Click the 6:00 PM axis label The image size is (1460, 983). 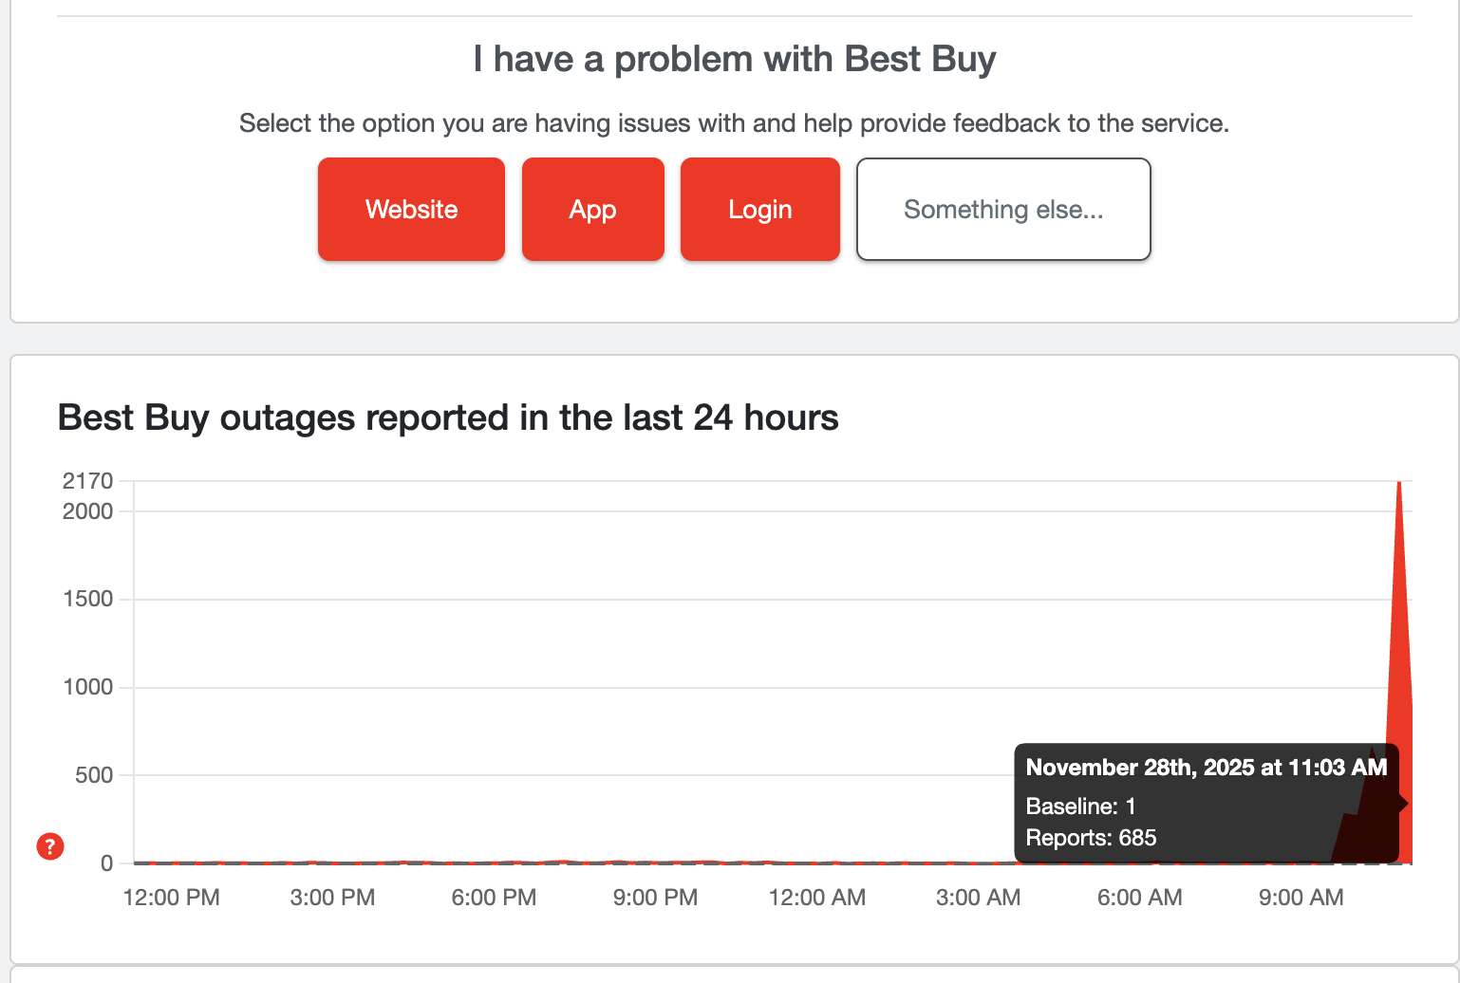click(494, 897)
